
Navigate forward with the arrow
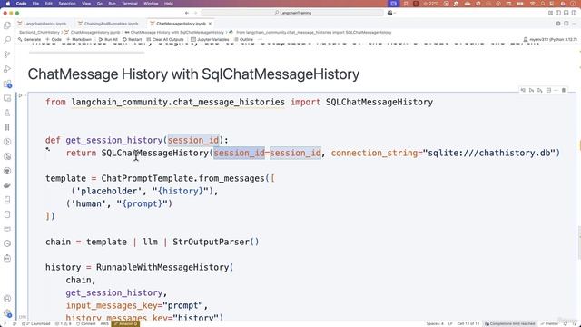click(x=196, y=13)
